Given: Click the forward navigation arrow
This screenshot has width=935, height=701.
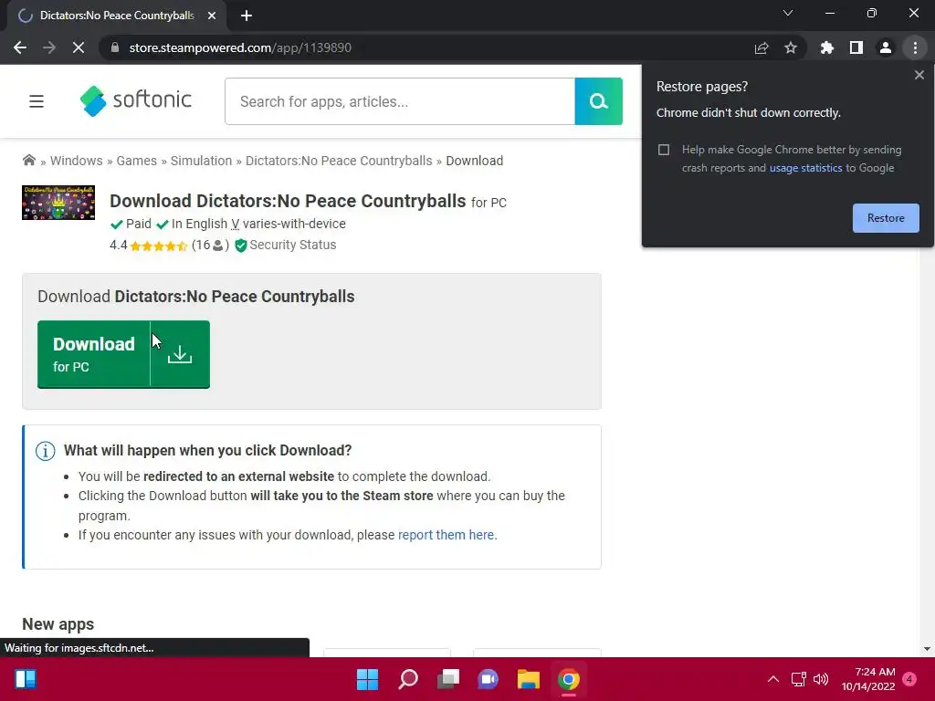Looking at the screenshot, I should pos(49,47).
